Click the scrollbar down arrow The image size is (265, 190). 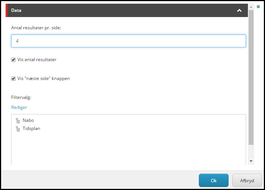[251, 161]
